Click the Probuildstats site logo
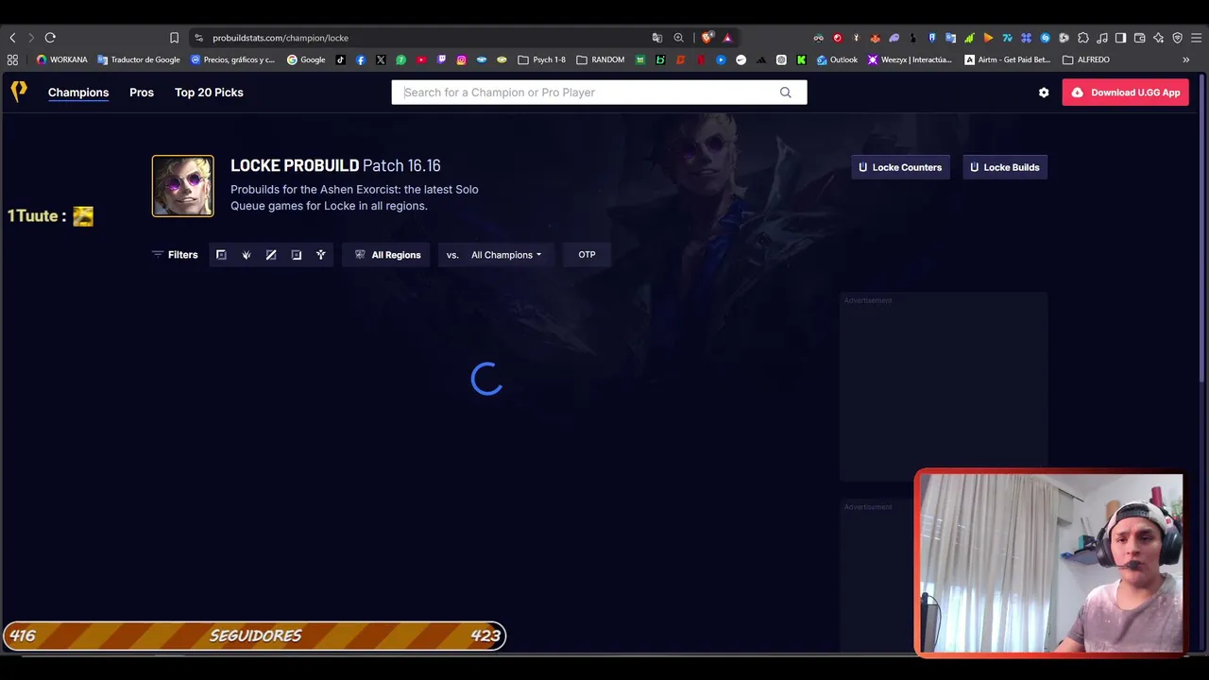Screen dimensions: 1209x680 (x=19, y=92)
